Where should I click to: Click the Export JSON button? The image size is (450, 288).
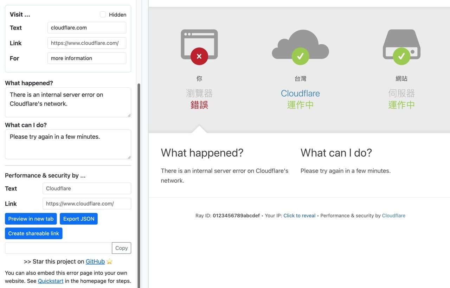[x=79, y=219]
